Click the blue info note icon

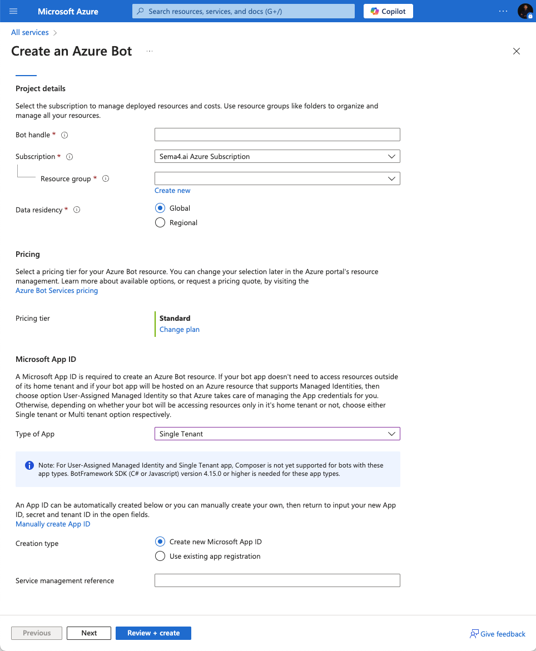point(29,465)
